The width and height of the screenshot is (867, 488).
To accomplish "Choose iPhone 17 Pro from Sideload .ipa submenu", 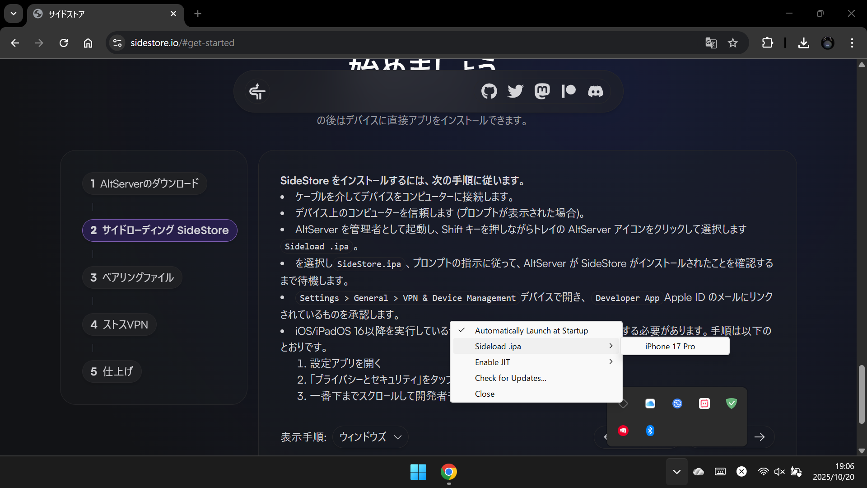I will coord(670,346).
